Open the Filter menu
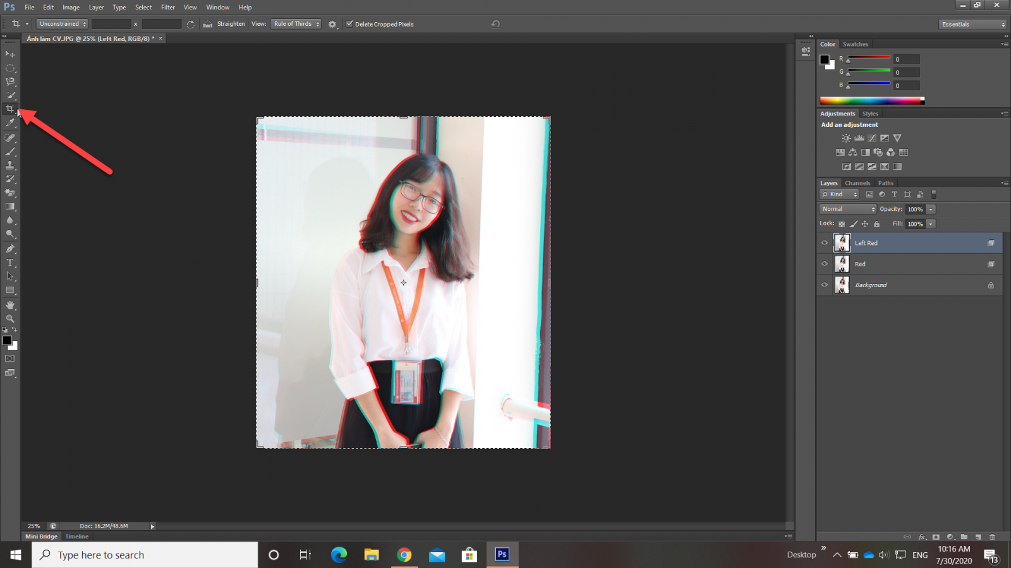1011x568 pixels. point(167,8)
